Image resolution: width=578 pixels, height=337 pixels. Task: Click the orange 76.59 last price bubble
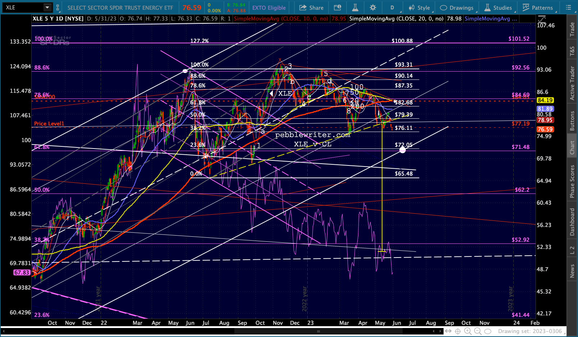click(x=545, y=129)
